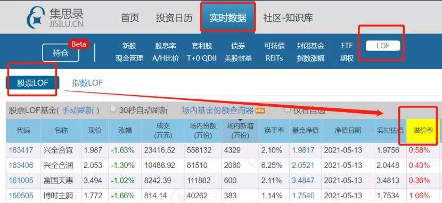Click net value 3.4847 of 富国天惠

(x=303, y=181)
